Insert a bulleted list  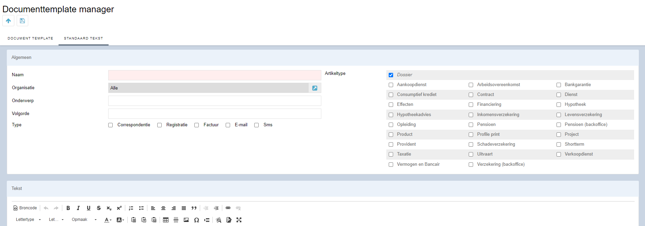click(141, 208)
